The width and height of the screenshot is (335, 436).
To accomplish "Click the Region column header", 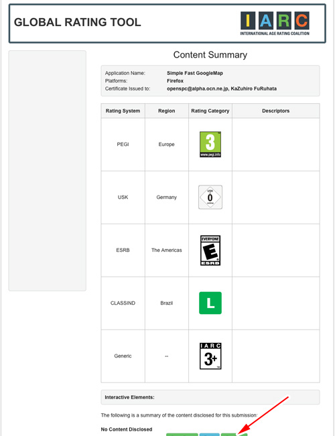I will click(x=166, y=111).
